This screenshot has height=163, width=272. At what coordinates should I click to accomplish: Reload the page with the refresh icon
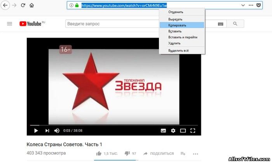[23, 5]
